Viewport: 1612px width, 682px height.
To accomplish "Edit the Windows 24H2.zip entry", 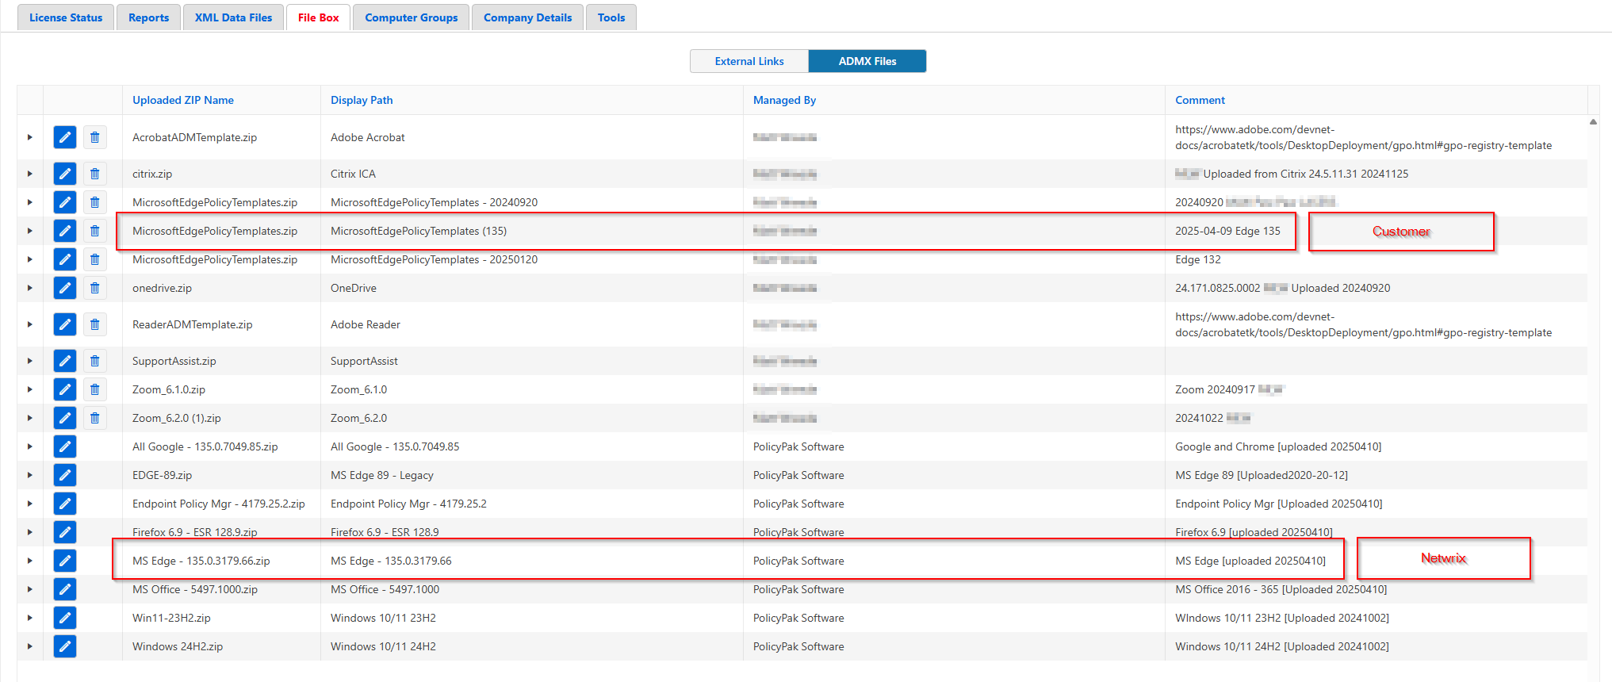I will coord(65,646).
